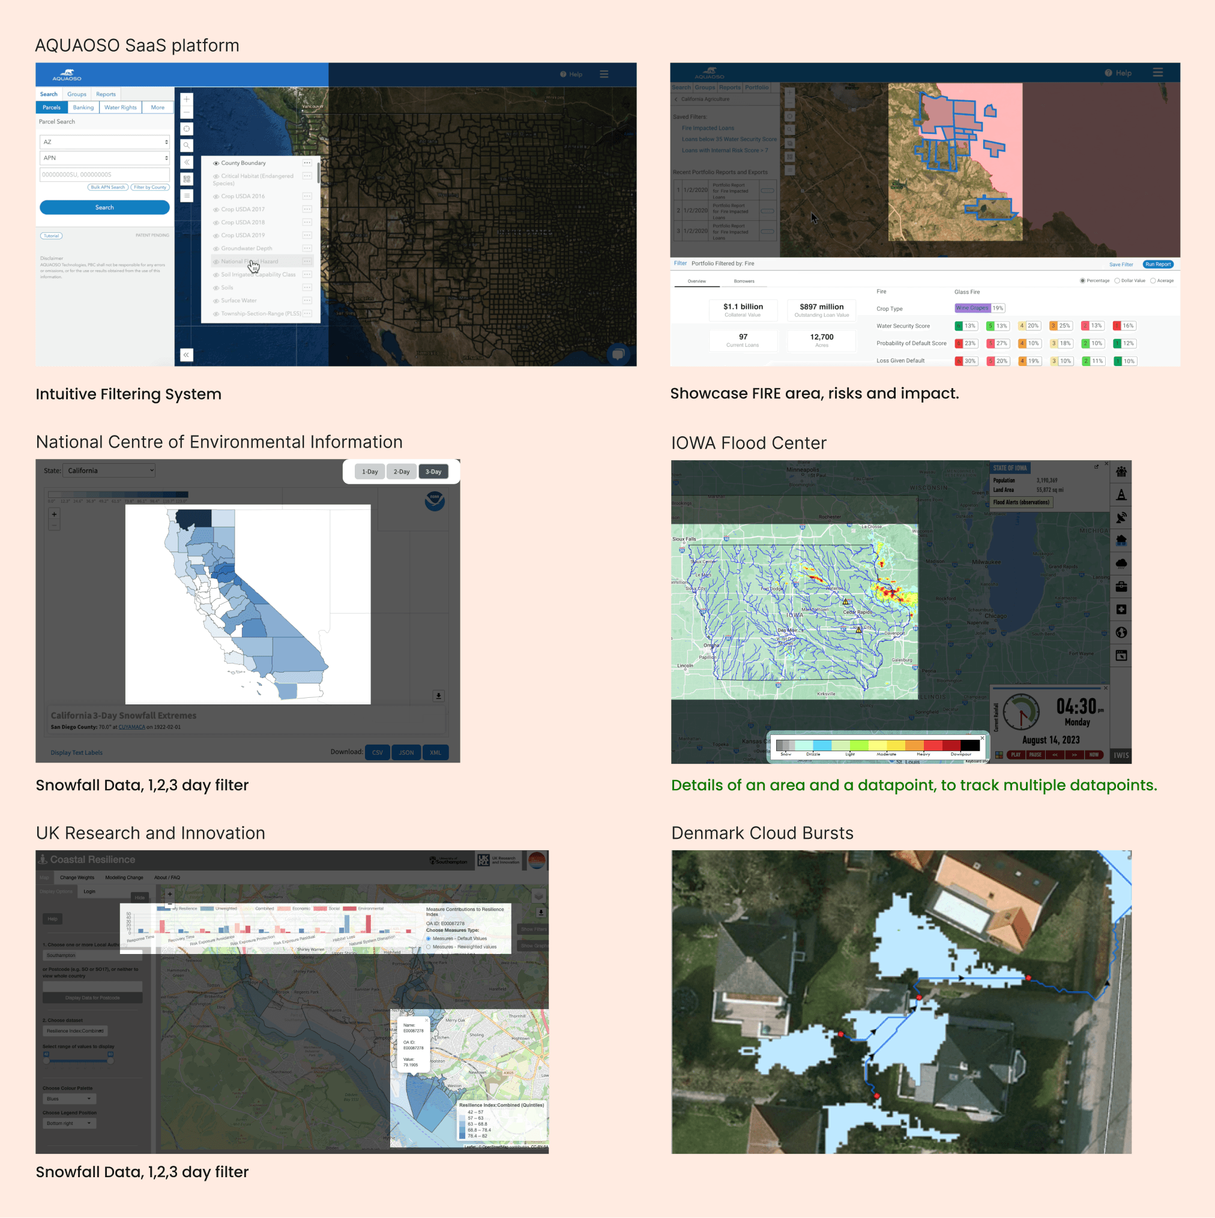Screen dimensions: 1215x1218
Task: Open the State dropdown showing California
Action: 109,470
